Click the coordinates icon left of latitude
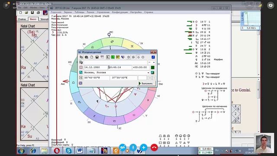 tap(81, 78)
